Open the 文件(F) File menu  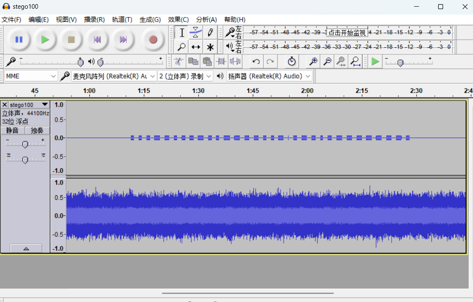[x=12, y=20]
